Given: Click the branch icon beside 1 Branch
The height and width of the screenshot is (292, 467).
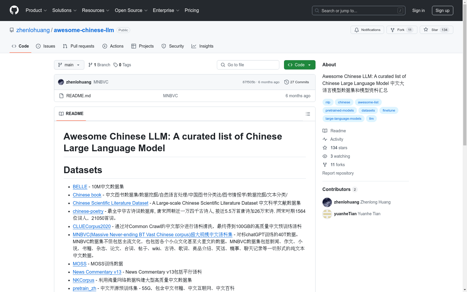Looking at the screenshot, I should [x=90, y=65].
